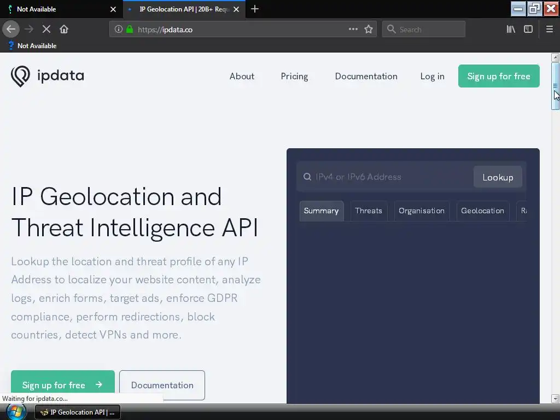560x420 pixels.
Task: Switch to the 'Not Available' tab
Action: (x=61, y=9)
